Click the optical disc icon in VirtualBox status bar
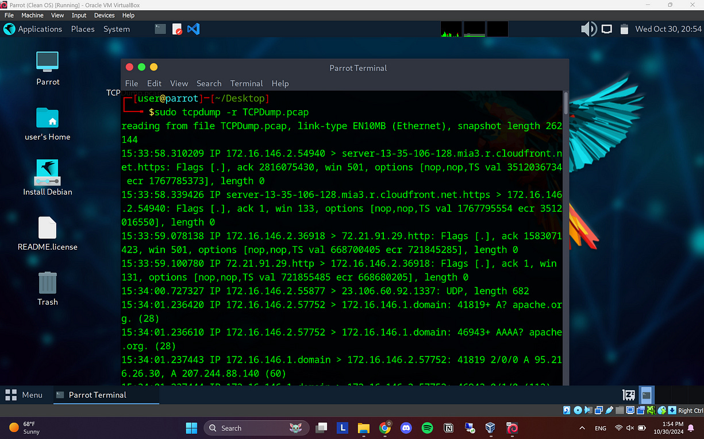Image resolution: width=704 pixels, height=439 pixels. 578,410
